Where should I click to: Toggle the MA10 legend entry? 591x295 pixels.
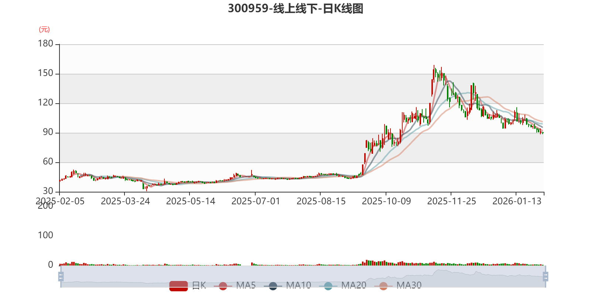287,286
